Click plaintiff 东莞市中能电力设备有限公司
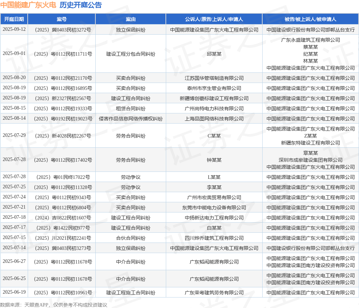Screen dimensions: 359x308 214,208
